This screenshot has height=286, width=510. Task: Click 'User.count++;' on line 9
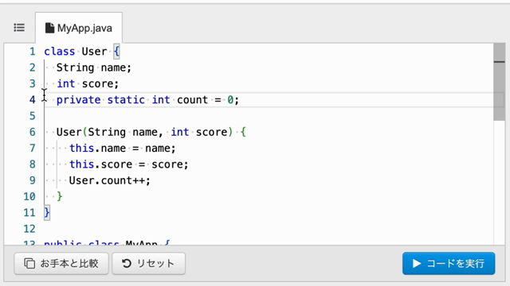click(110, 180)
